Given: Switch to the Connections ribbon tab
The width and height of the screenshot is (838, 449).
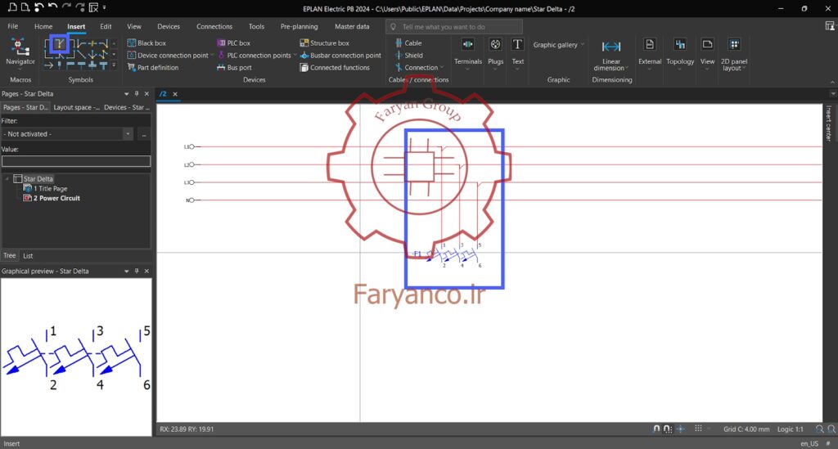Looking at the screenshot, I should coord(214,26).
